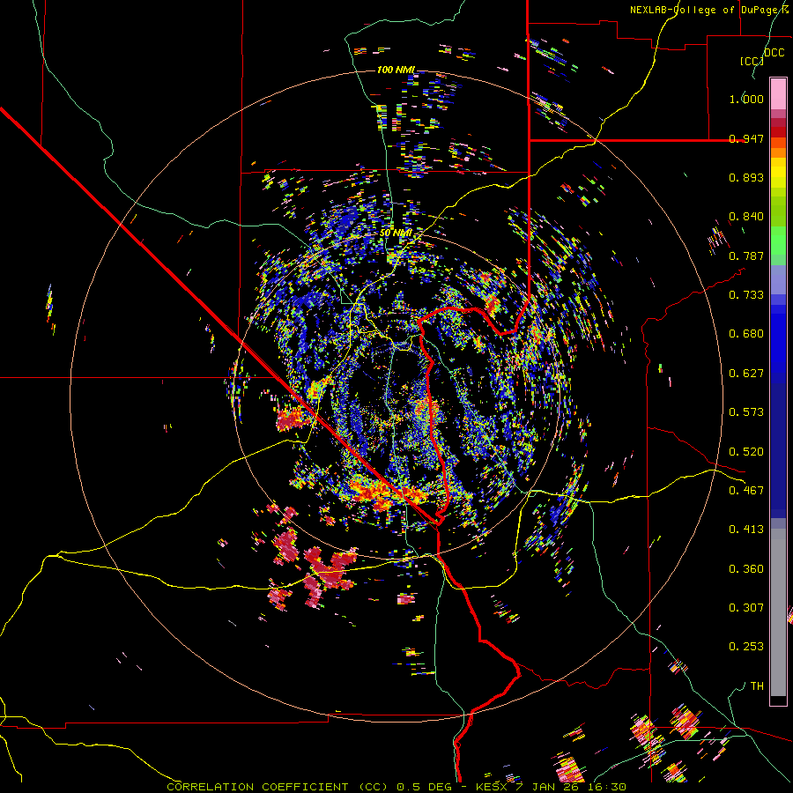
Task: Click the 50 NMI range ring label
Action: coord(396,233)
